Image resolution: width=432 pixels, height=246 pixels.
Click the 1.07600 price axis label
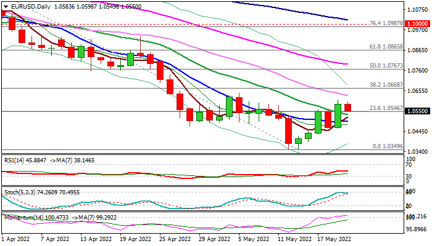click(417, 71)
